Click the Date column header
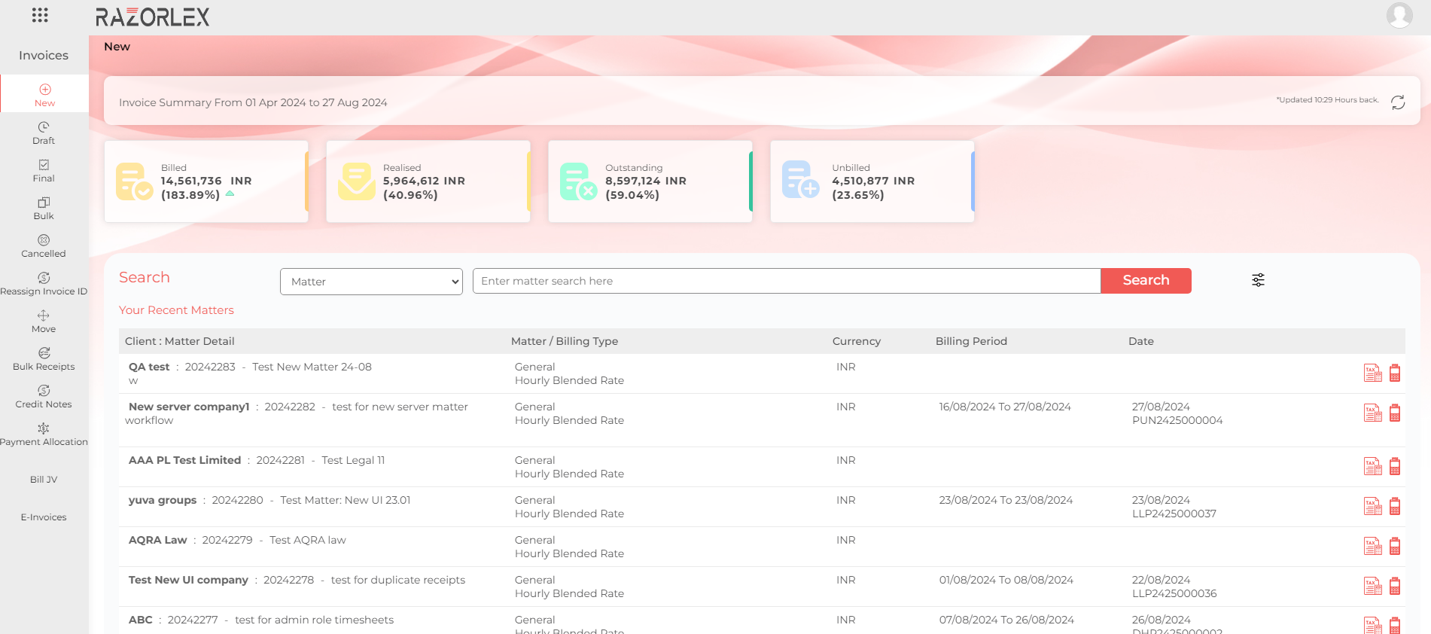 coord(1141,341)
